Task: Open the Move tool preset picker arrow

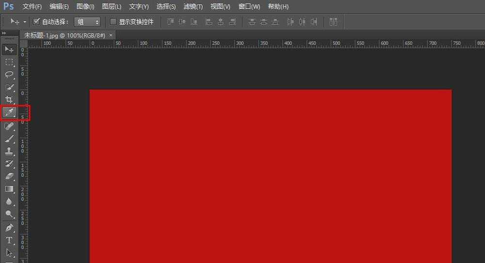Action: [x=25, y=22]
